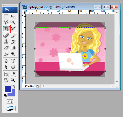
Task: Click the ruler origin corner box
Action: [24, 12]
